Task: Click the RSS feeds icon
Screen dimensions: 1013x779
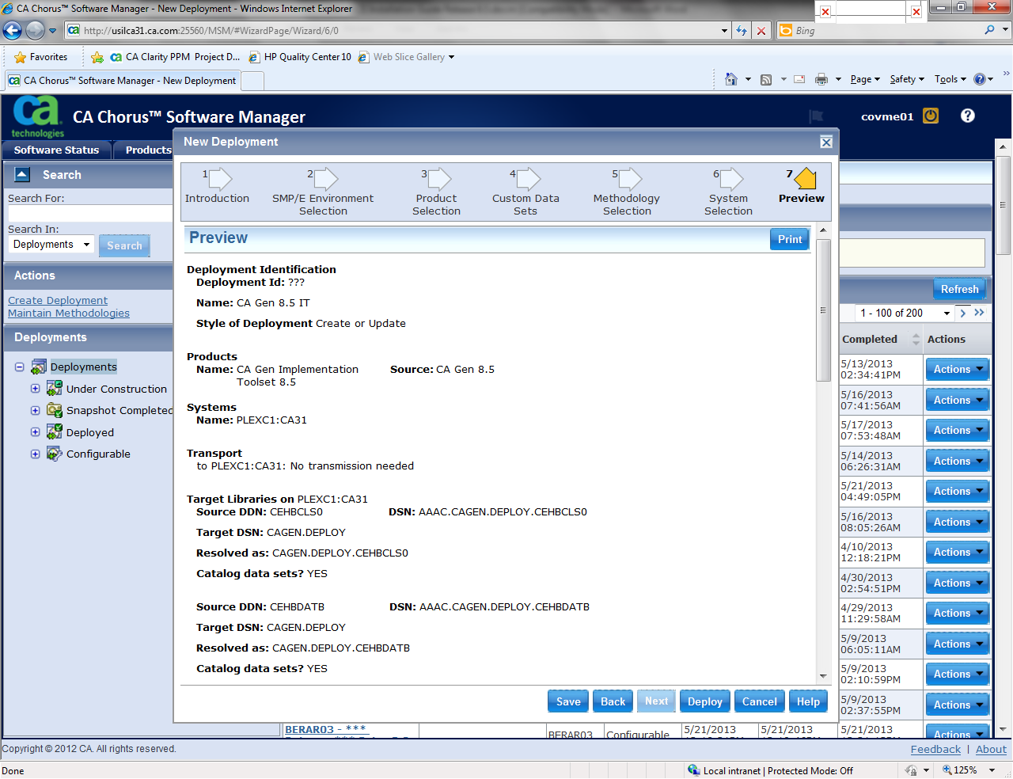Action: (766, 79)
